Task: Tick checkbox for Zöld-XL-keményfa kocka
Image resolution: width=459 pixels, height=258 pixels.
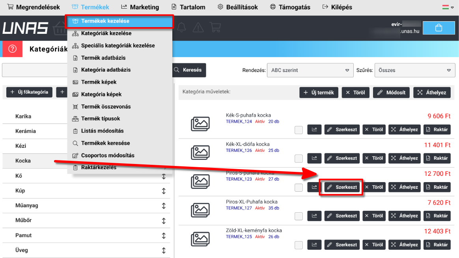Action: [x=299, y=245]
